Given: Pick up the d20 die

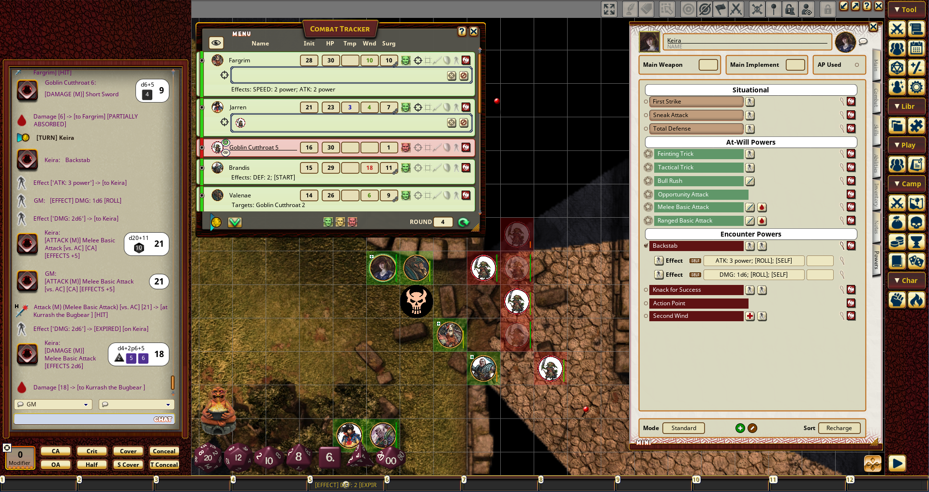Looking at the screenshot, I should point(208,457).
